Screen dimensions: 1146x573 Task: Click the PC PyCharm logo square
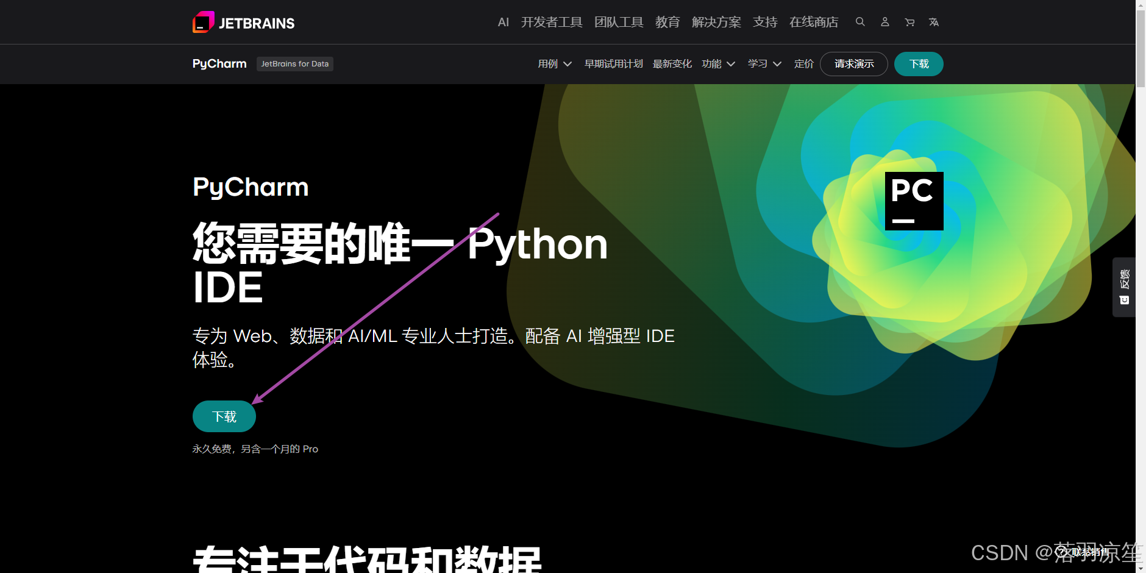click(x=914, y=201)
